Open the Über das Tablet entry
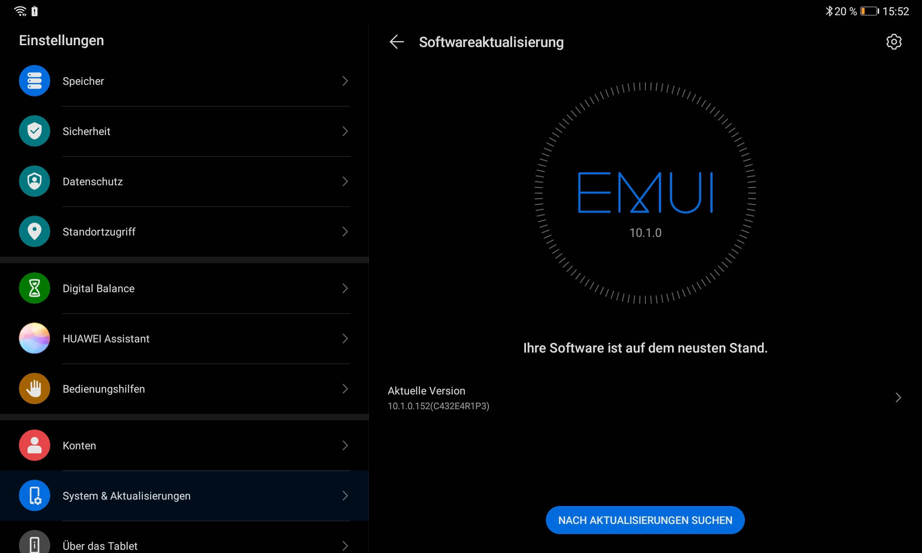Image resolution: width=922 pixels, height=553 pixels. coord(184,537)
